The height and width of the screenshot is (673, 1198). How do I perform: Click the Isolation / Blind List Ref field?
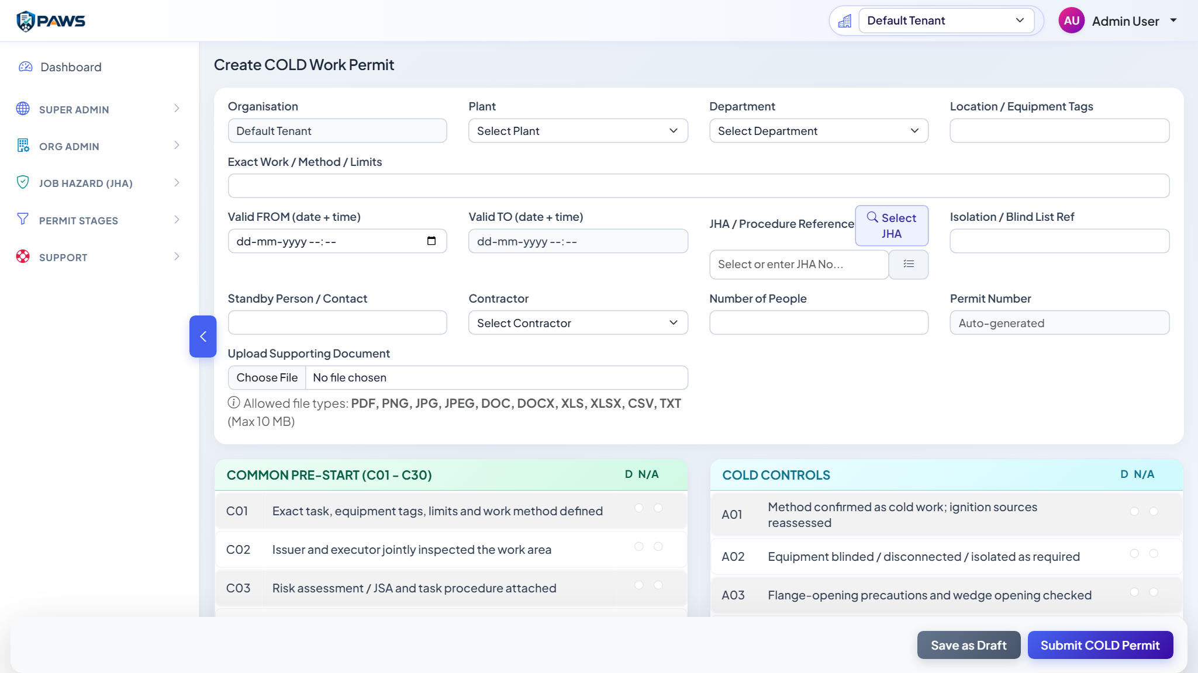coord(1059,241)
